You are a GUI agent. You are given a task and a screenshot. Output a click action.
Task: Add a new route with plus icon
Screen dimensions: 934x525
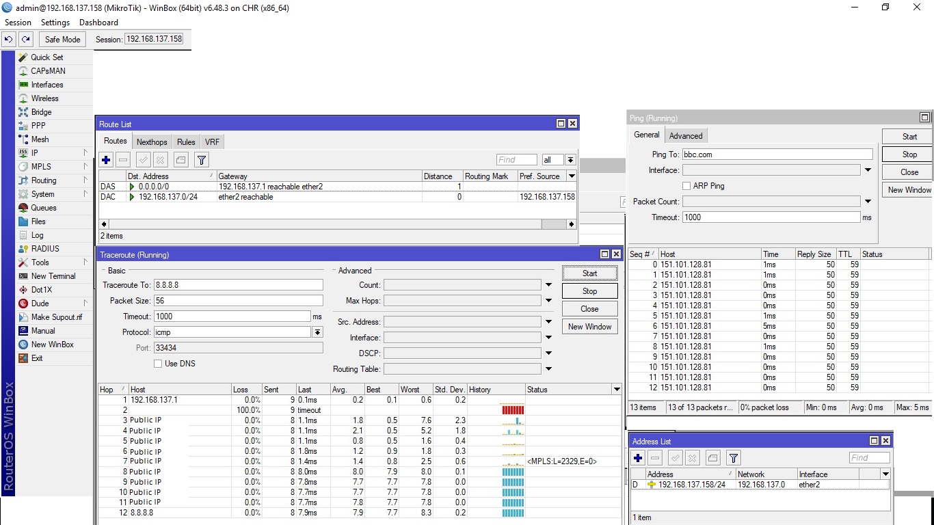(x=106, y=160)
